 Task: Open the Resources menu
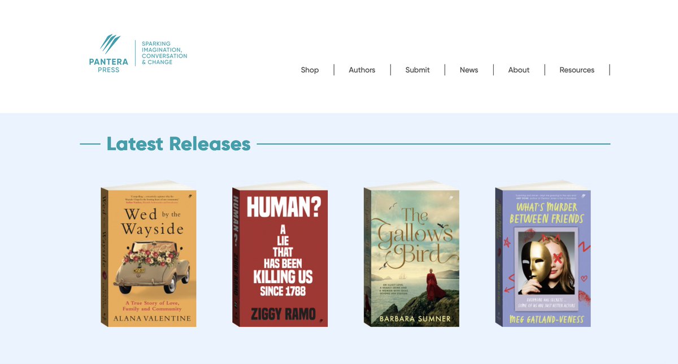(x=577, y=70)
